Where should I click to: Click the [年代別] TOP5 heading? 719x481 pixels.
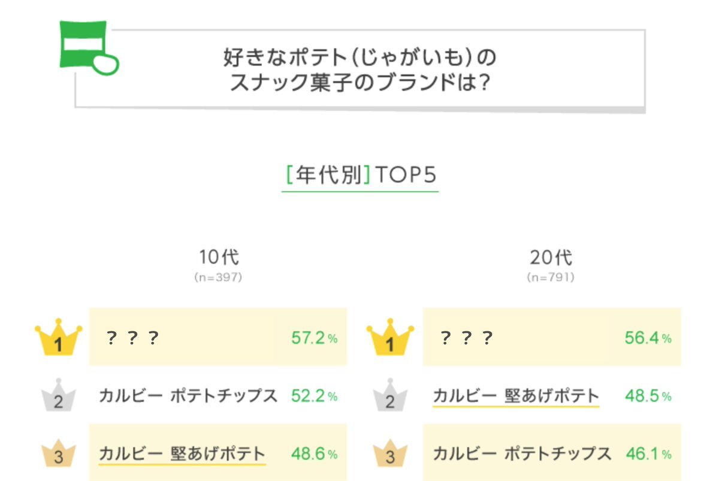(x=359, y=176)
